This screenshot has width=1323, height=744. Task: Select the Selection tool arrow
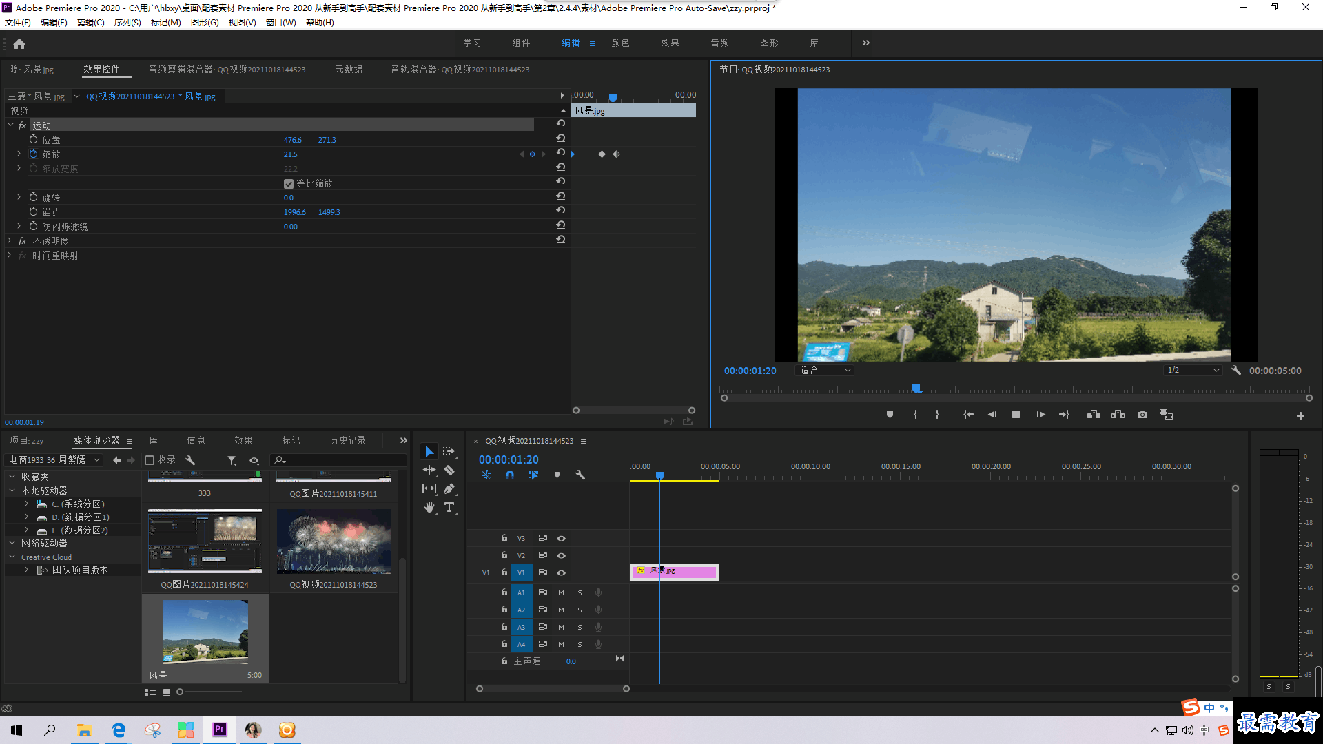[x=429, y=451]
